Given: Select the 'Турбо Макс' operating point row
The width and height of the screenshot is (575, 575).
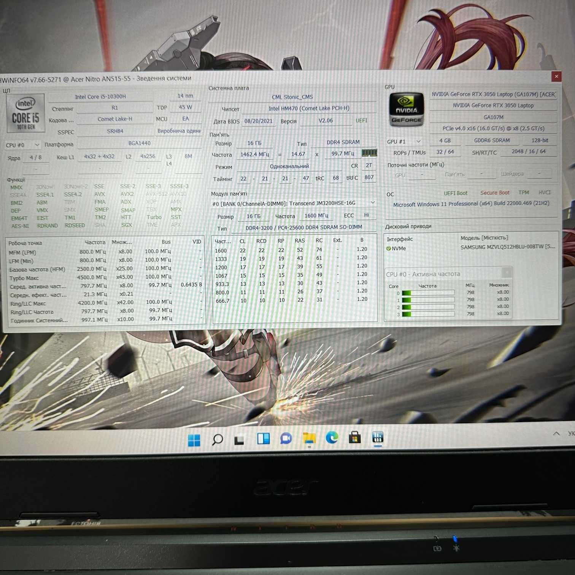Looking at the screenshot, I should [x=106, y=278].
